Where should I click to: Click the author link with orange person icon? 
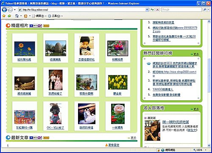pyautogui.click(x=114, y=145)
